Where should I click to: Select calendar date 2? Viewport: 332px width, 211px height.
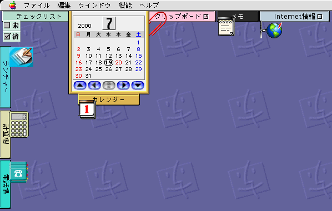point(78,49)
